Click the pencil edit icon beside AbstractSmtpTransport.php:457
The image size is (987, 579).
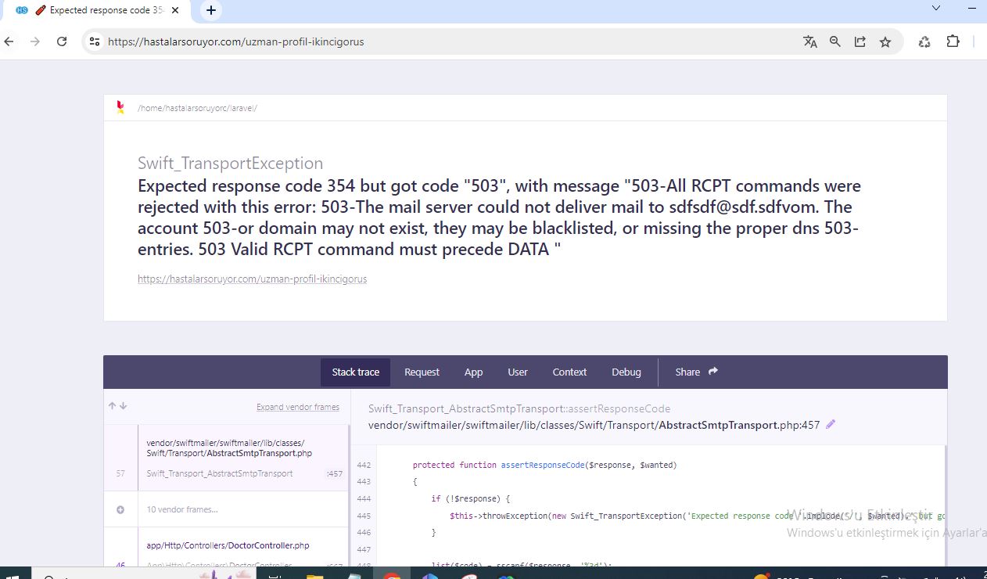click(831, 425)
